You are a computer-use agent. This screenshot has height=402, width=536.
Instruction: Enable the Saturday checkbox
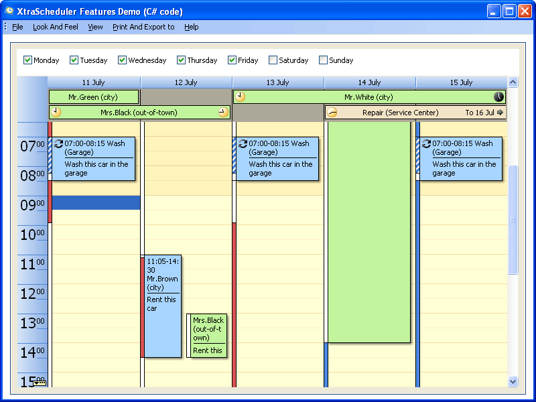click(x=273, y=60)
